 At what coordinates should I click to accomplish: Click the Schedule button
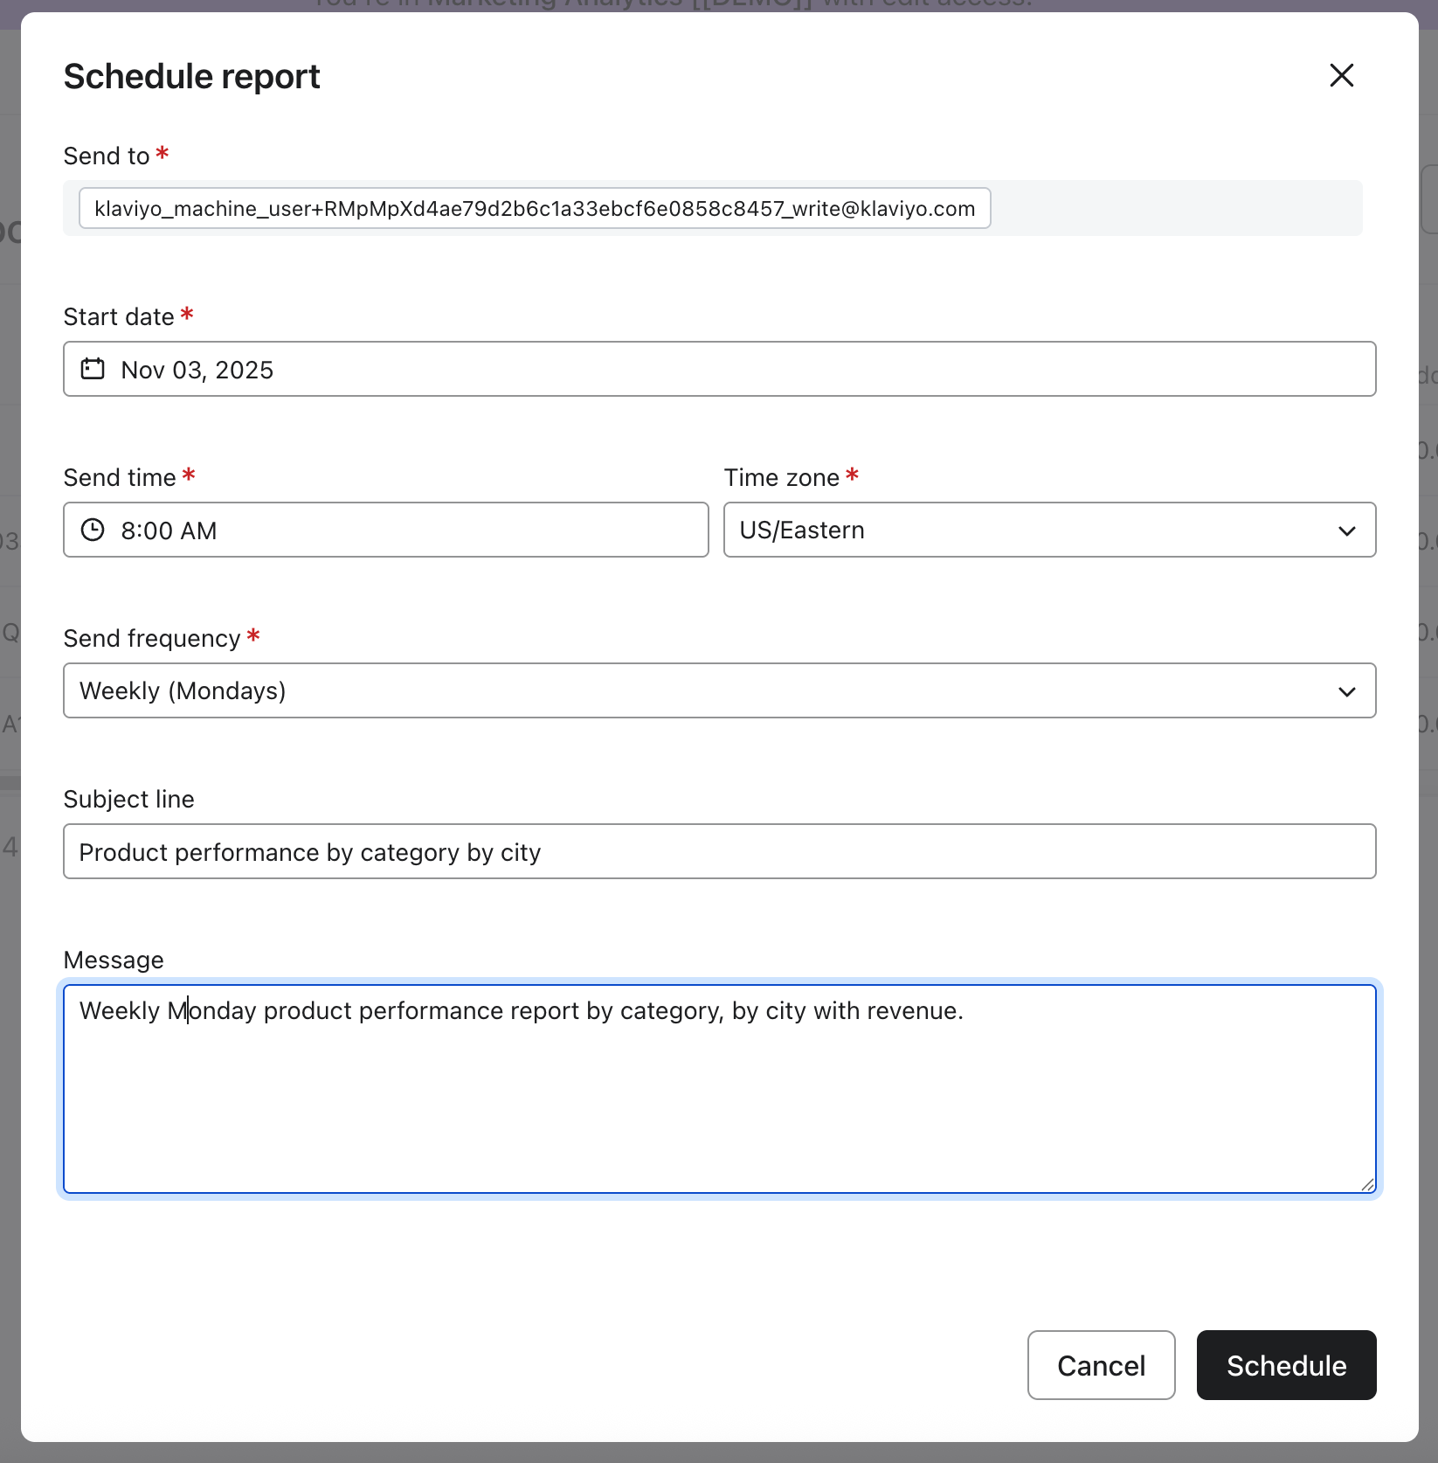point(1286,1365)
